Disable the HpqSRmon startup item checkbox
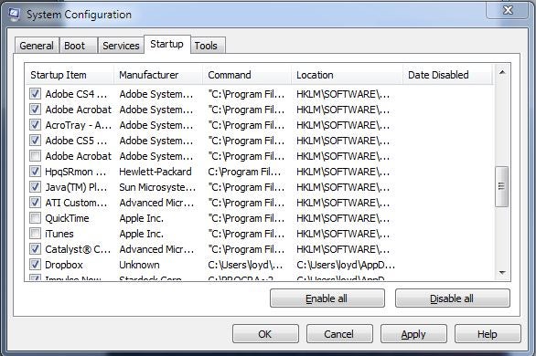This screenshot has height=356, width=536. click(x=35, y=172)
